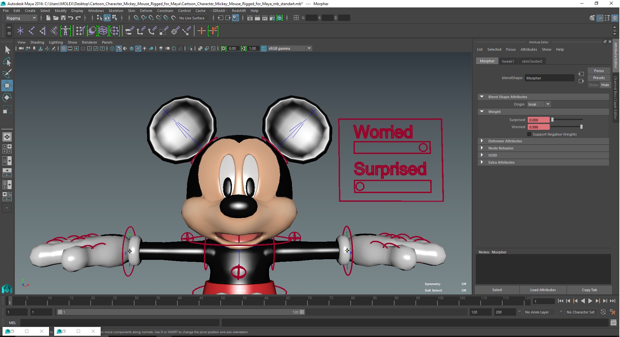The image size is (620, 337).
Task: Click the Worried weight value field
Action: pos(538,127)
